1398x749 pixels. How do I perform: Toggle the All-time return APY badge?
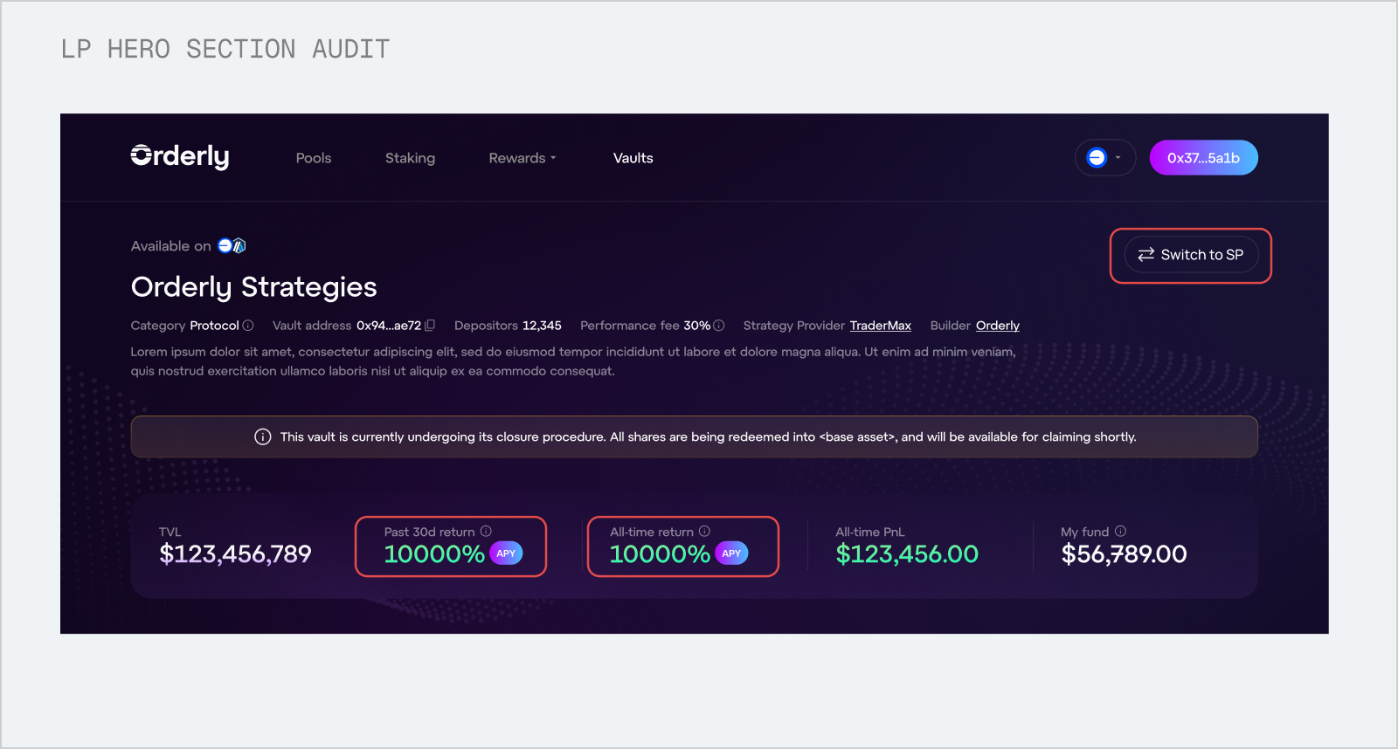(731, 553)
